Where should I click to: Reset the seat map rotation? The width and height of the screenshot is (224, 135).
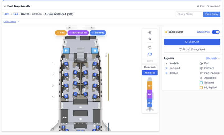point(150,47)
